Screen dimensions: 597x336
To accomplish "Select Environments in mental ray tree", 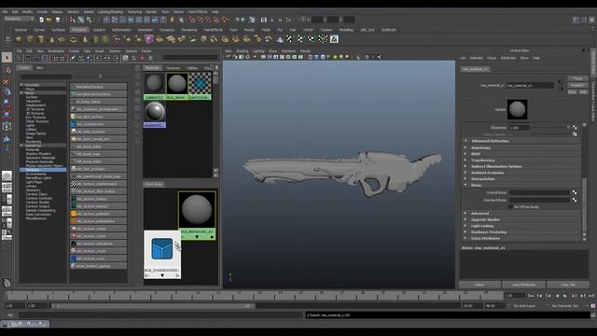I will click(35, 175).
